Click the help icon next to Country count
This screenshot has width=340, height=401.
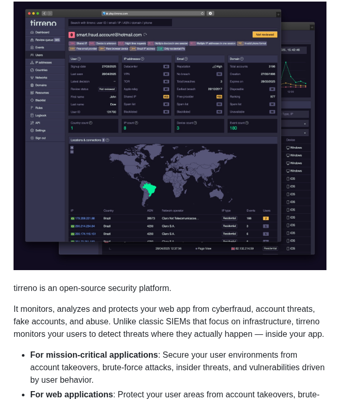tap(91, 123)
